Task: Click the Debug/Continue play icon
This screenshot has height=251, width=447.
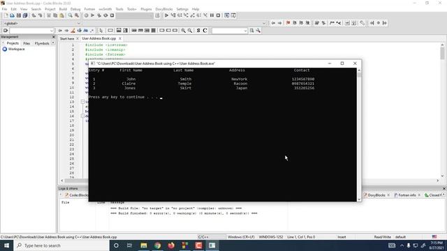Action: tap(166, 15)
